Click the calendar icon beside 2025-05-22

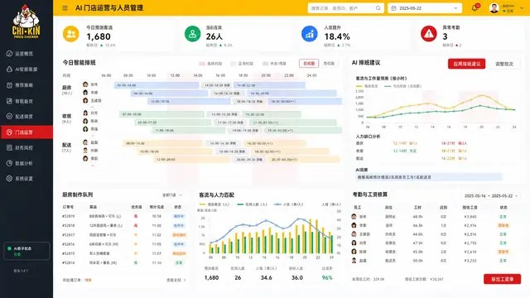pyautogui.click(x=394, y=8)
